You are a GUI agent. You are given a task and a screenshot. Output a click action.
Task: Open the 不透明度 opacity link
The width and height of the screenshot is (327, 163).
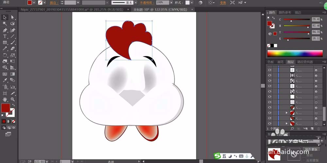(147, 3)
